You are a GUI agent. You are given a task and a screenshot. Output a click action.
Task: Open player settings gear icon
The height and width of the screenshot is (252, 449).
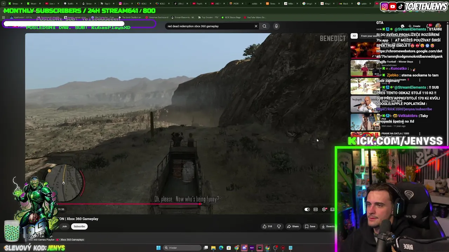click(324, 210)
